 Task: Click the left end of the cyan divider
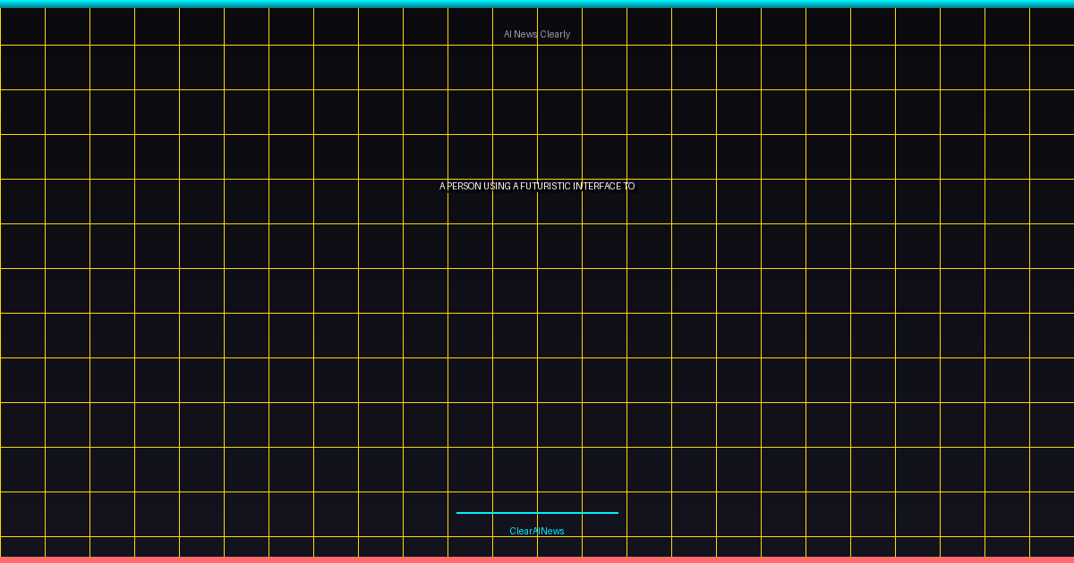point(458,512)
